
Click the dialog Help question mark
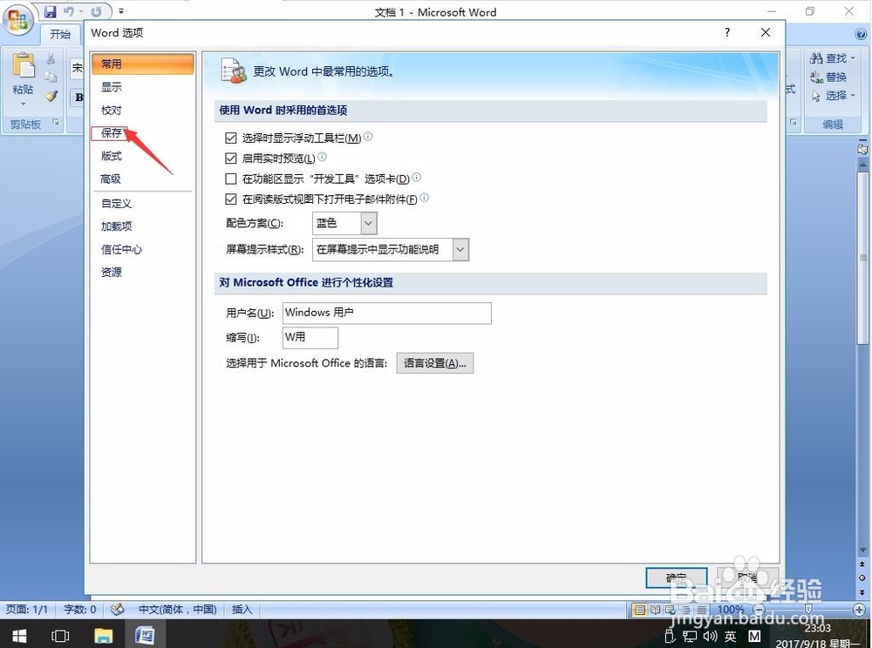[727, 33]
